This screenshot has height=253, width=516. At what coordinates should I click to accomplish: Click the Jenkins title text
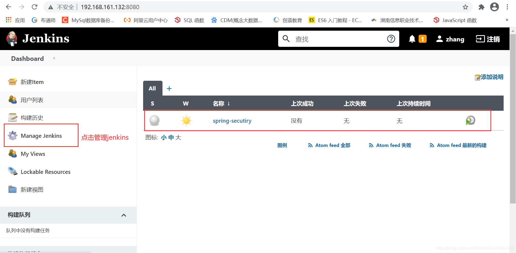click(46, 38)
